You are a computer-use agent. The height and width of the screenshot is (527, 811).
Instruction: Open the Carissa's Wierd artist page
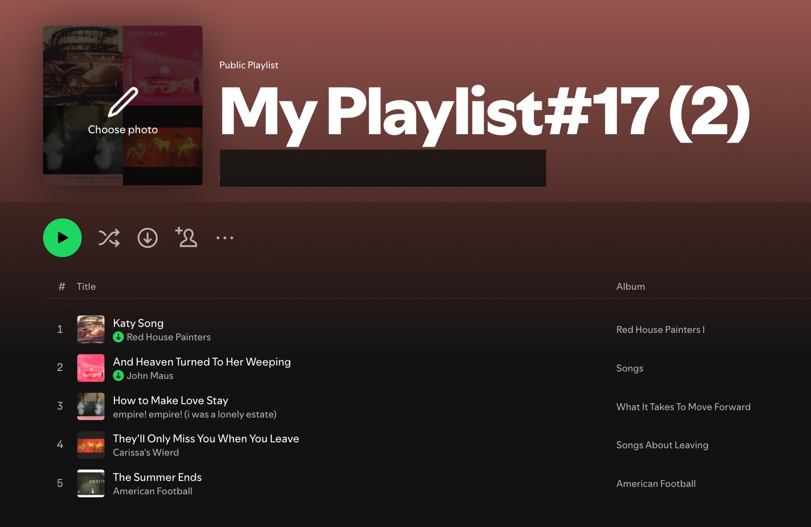[146, 452]
